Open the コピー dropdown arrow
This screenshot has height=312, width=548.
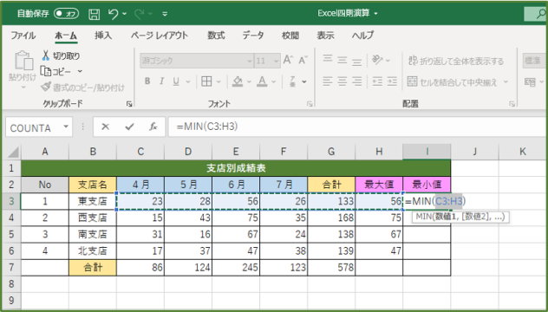pos(80,72)
